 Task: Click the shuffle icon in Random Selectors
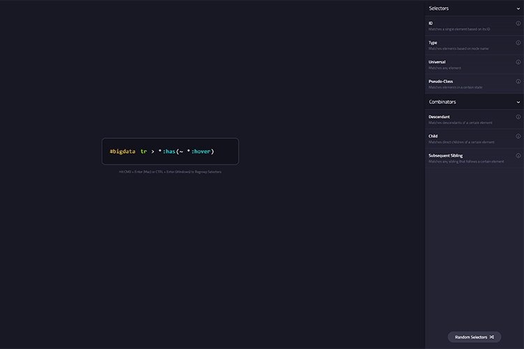[x=492, y=337]
